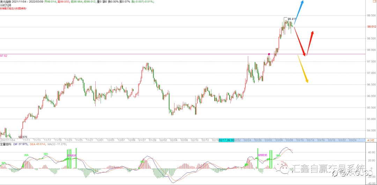This screenshot has height=185, width=377.
Task: Click the 11/11 date on time axis
Action: tap(26, 140)
